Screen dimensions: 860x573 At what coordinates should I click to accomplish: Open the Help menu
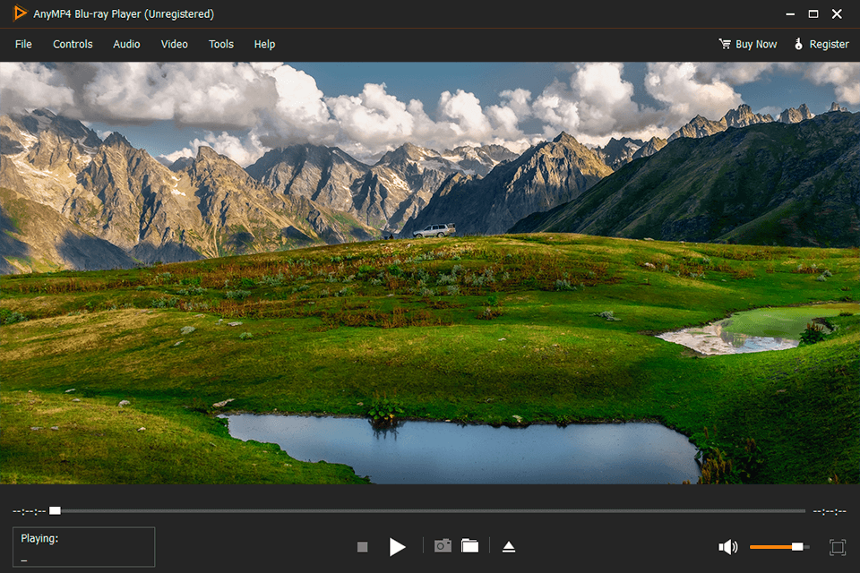point(264,44)
